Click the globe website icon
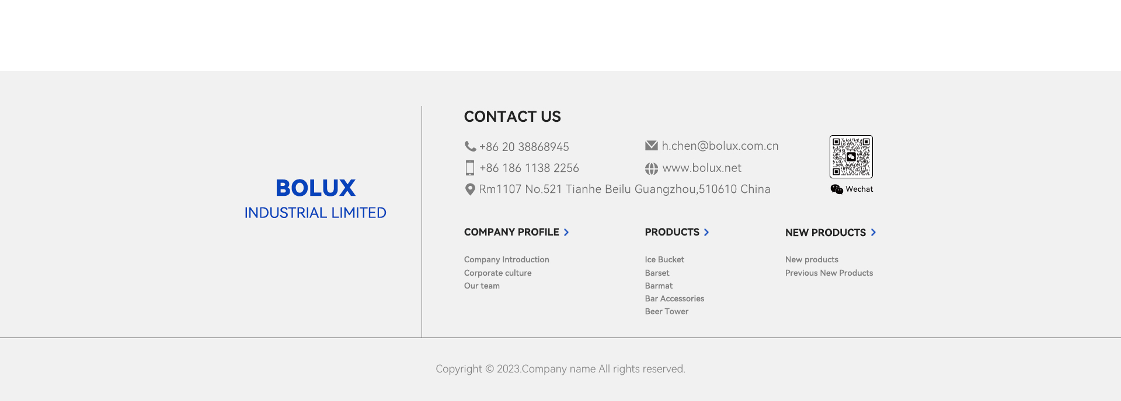 click(x=652, y=168)
